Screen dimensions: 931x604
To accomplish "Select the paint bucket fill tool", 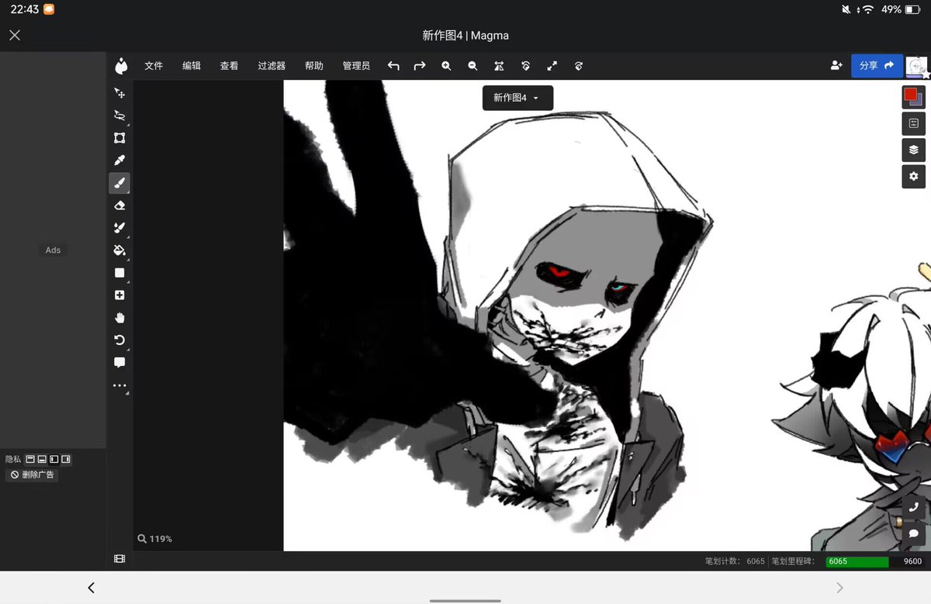I will pyautogui.click(x=119, y=250).
